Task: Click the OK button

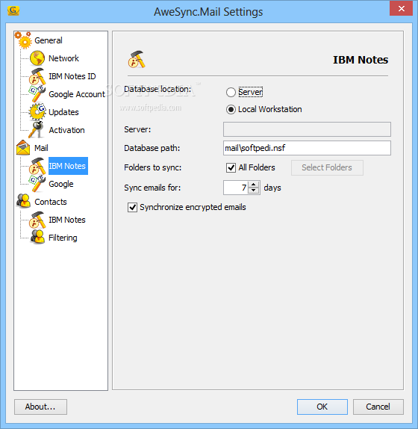Action: [x=322, y=407]
